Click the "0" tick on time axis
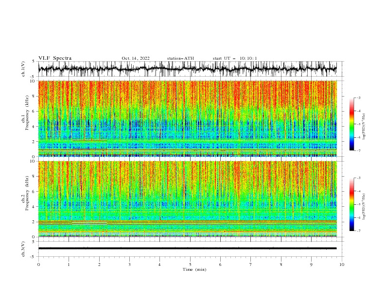 (x=38, y=264)
